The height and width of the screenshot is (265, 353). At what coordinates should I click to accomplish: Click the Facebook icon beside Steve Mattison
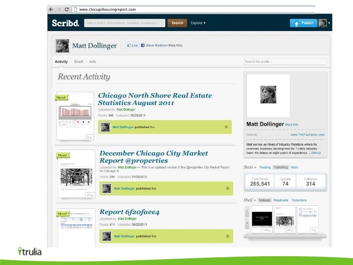143,45
